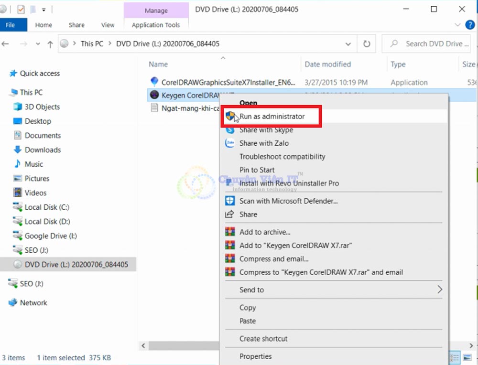This screenshot has height=365, width=478.
Task: Open the View ribbon tab
Action: pos(108,25)
